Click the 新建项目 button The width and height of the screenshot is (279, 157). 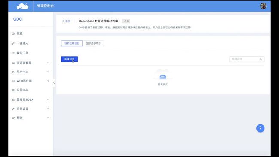[x=70, y=59]
